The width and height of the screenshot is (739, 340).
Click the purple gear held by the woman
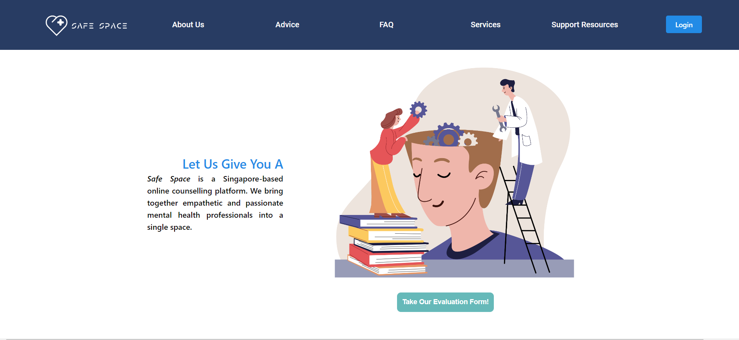[x=418, y=110]
